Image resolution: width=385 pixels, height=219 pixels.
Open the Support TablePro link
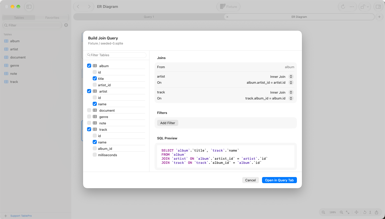click(21, 216)
